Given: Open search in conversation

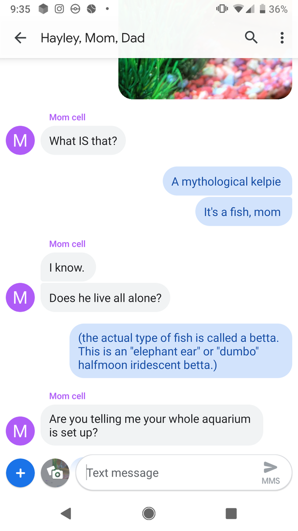Looking at the screenshot, I should 251,37.
